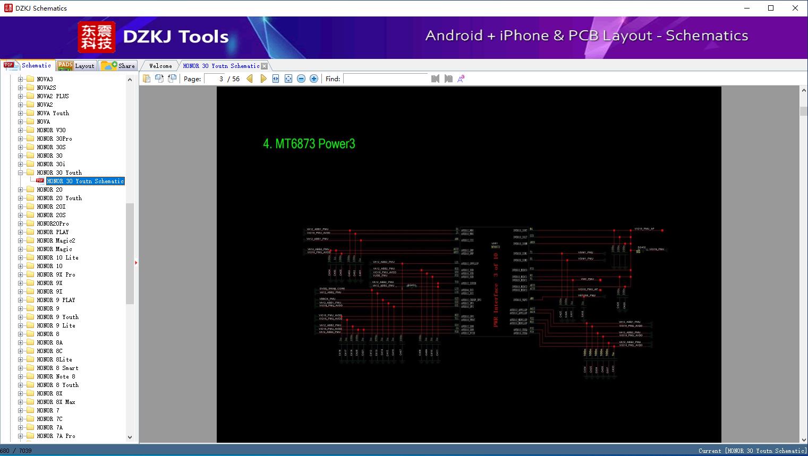This screenshot has height=456, width=808.
Task: Select the HONOR 20I tree item
Action: point(52,207)
